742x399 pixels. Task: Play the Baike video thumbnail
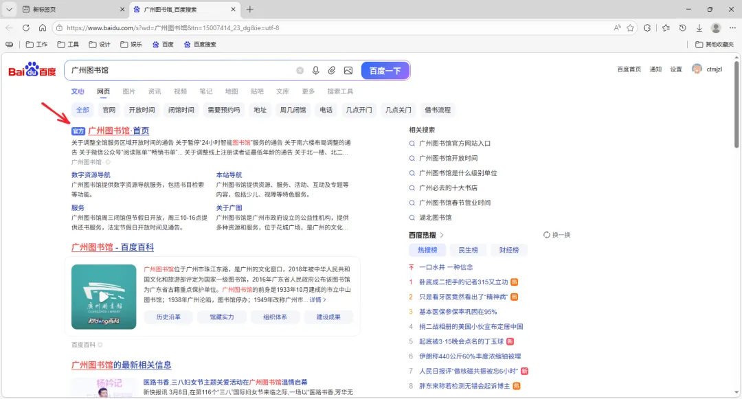104,297
